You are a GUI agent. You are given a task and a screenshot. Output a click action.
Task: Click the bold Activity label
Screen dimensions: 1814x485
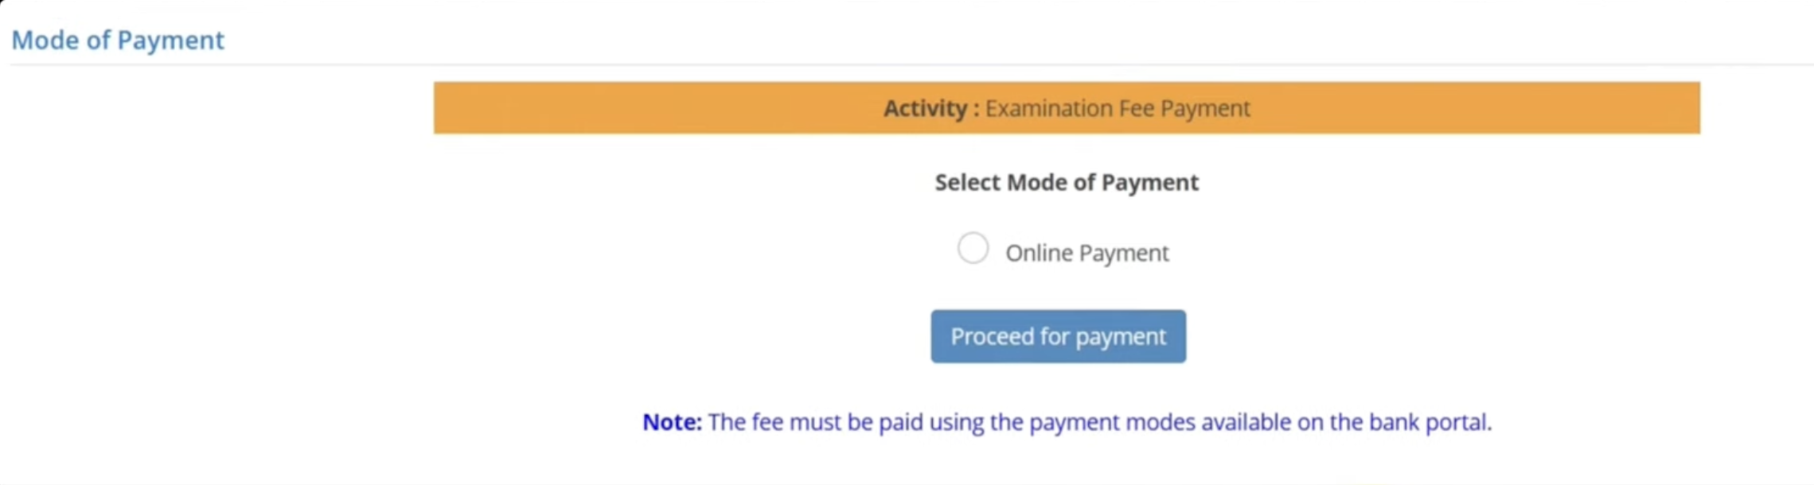(930, 108)
